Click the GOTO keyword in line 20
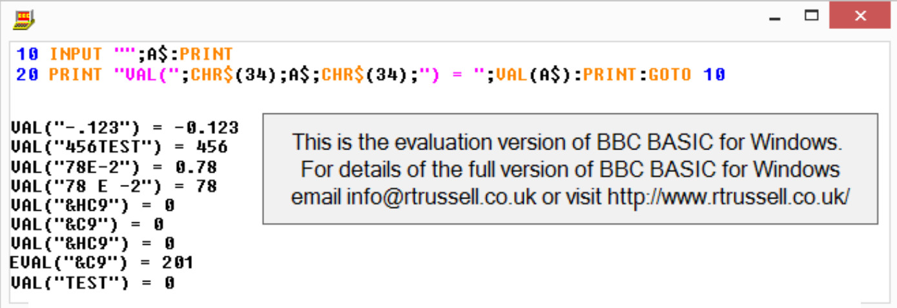The height and width of the screenshot is (308, 897). pyautogui.click(x=670, y=75)
